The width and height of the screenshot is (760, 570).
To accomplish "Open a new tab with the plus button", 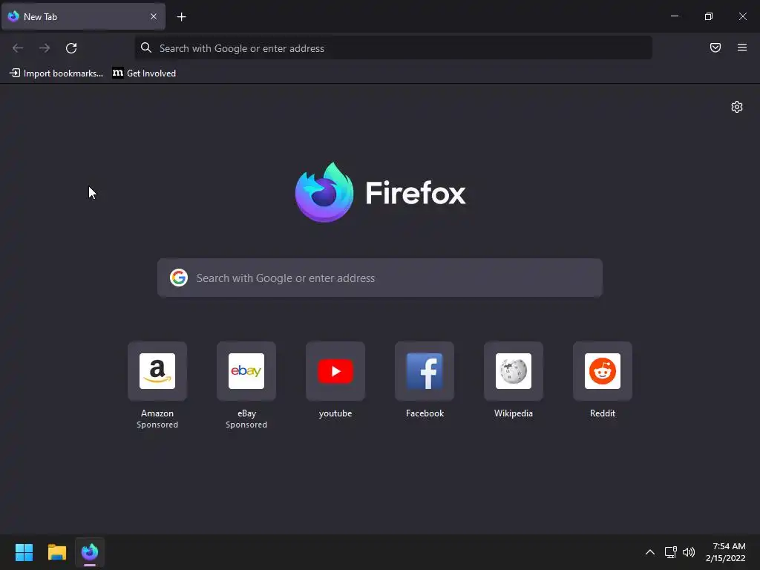I will [181, 17].
